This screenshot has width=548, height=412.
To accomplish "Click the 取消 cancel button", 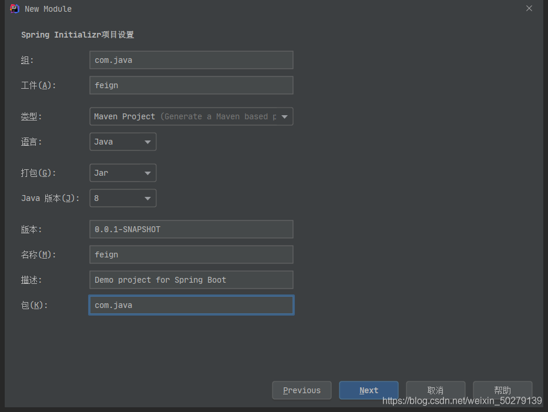I will pos(435,390).
